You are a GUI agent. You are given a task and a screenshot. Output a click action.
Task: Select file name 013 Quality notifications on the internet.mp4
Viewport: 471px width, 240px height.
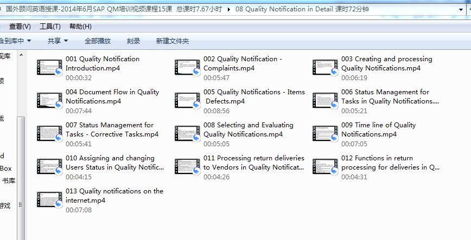pyautogui.click(x=114, y=195)
